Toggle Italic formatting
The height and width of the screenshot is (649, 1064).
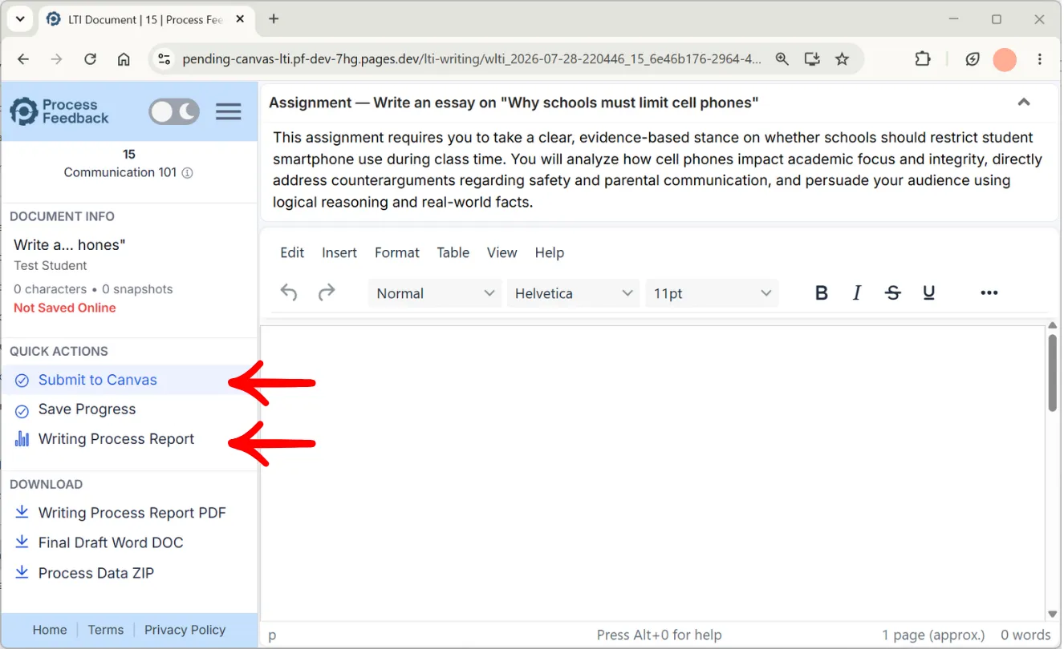[x=857, y=293]
